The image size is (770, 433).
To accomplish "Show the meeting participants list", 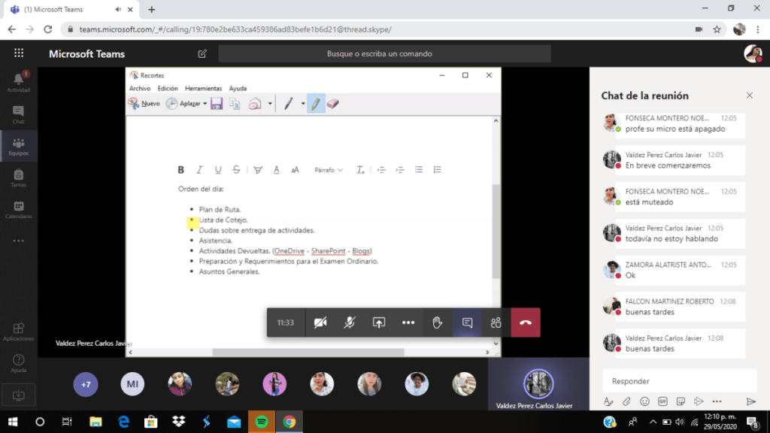I will click(x=496, y=322).
